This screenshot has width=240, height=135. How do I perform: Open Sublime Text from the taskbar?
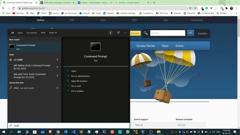tap(81, 132)
